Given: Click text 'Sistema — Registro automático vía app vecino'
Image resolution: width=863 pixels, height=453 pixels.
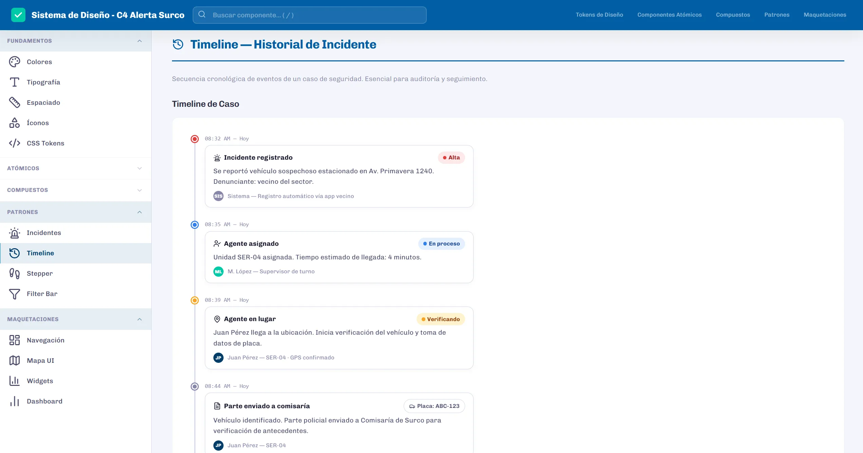Looking at the screenshot, I should pos(291,196).
